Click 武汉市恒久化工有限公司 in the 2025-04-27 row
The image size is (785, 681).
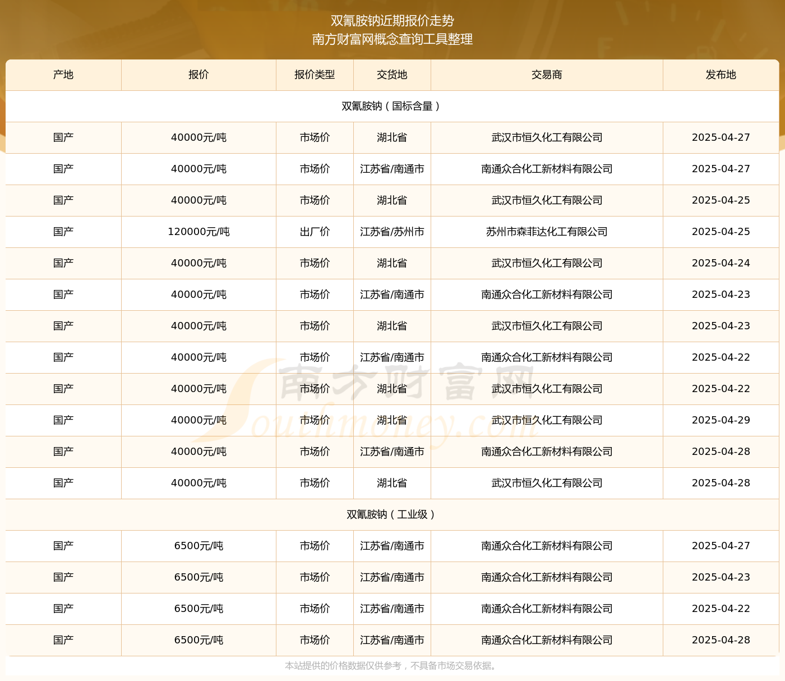[547, 137]
